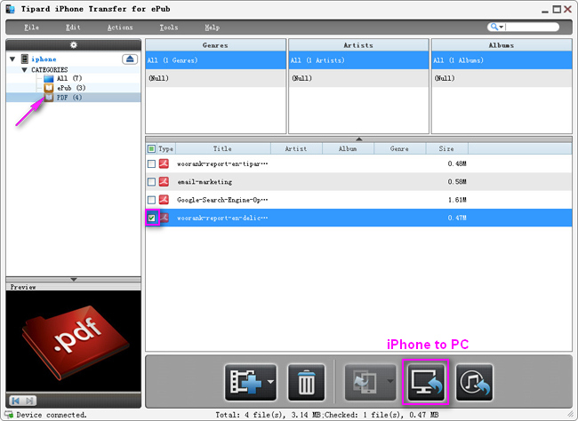This screenshot has width=578, height=421.
Task: Select the ePub (3) category
Action: pos(71,88)
